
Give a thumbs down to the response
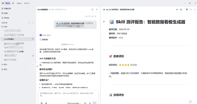point(89,16)
